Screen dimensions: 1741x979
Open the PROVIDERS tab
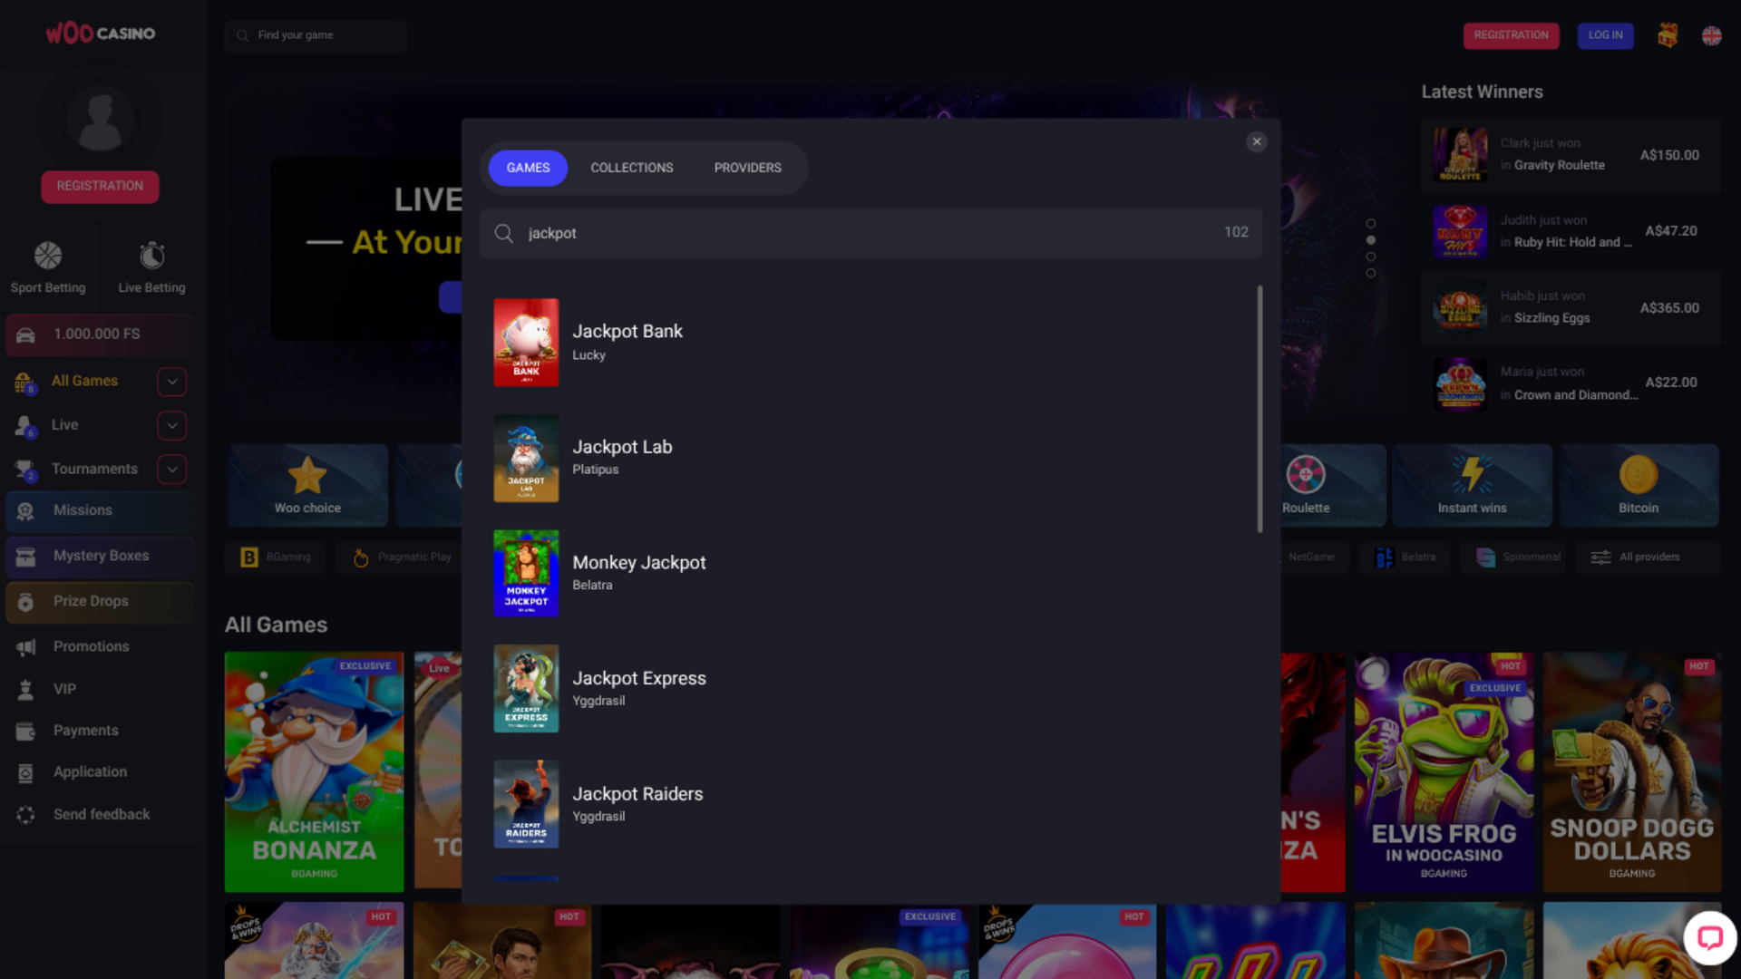(747, 168)
